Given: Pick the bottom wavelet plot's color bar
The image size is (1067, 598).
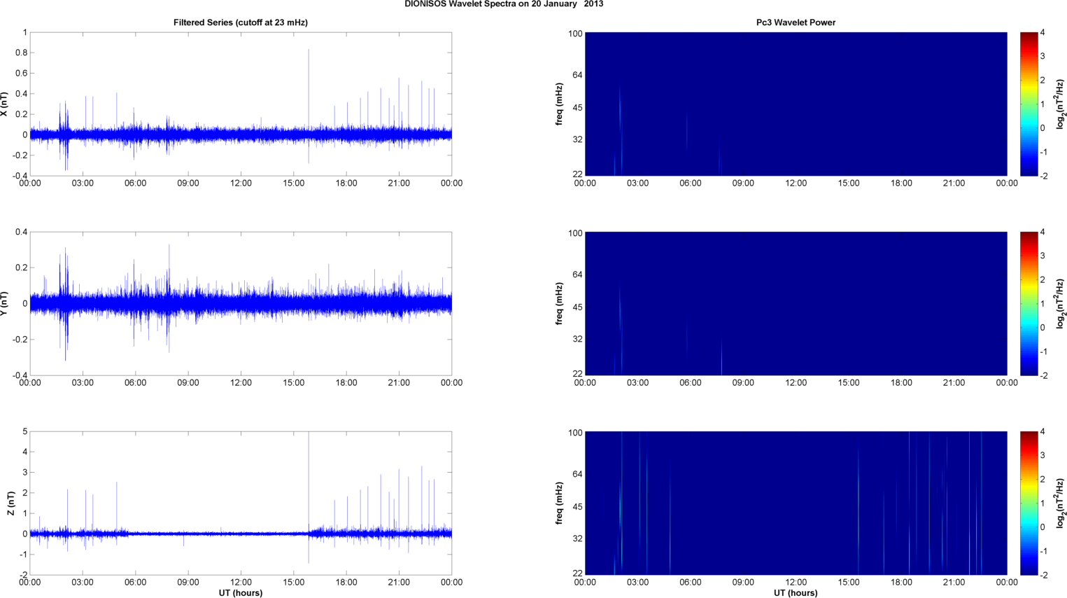Looking at the screenshot, I should pyautogui.click(x=1029, y=503).
